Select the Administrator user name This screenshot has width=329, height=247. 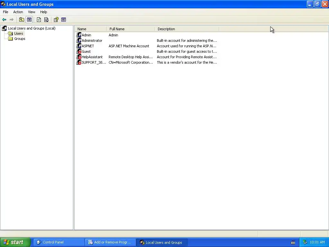click(x=92, y=41)
